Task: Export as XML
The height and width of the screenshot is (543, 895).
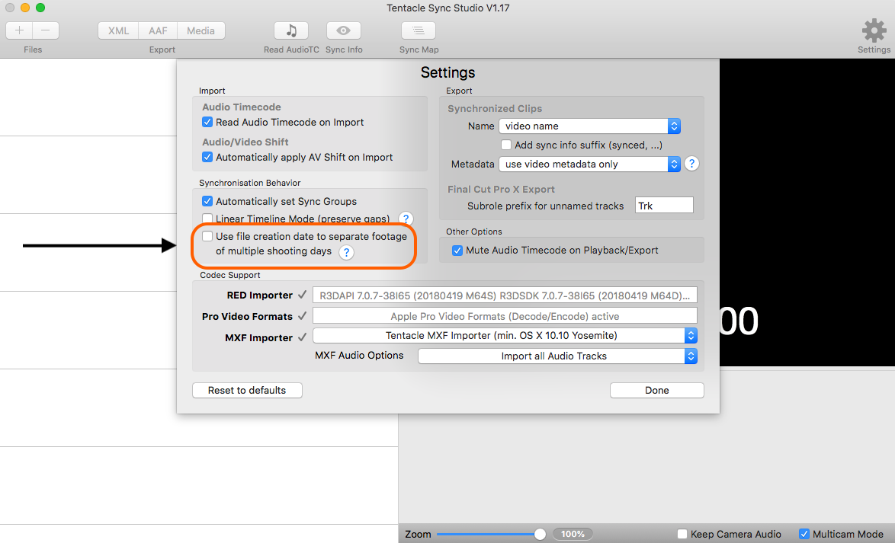Action: click(x=118, y=30)
